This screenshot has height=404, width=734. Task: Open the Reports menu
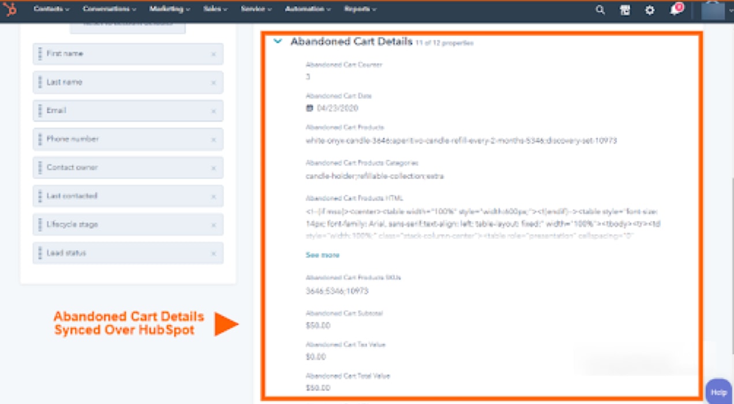[360, 9]
